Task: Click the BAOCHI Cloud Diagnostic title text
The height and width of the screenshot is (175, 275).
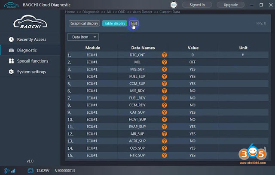Action: pyautogui.click(x=47, y=5)
